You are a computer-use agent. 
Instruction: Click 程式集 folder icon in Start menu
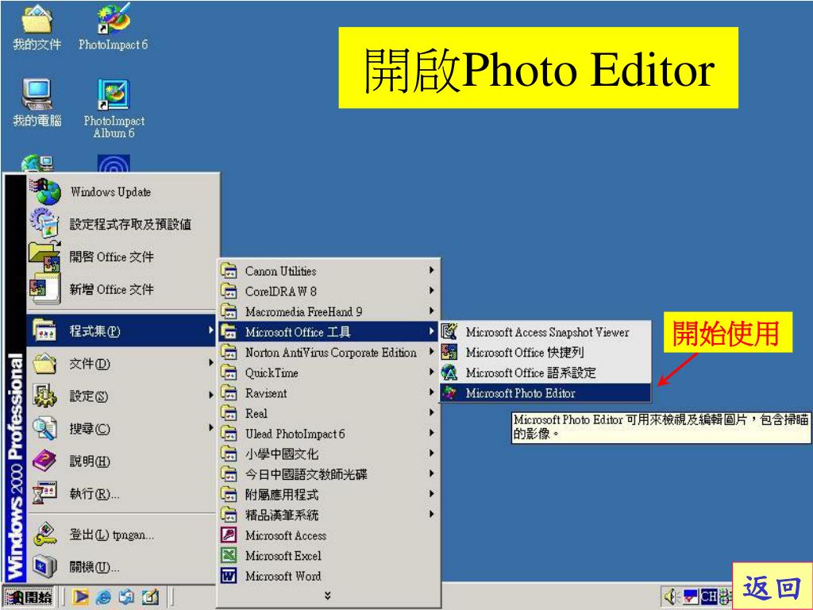44,330
